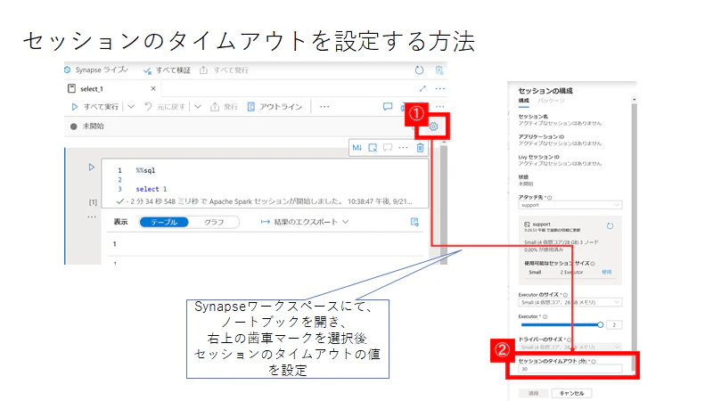Convert cell to Markdown (M↓ icon)
This screenshot has width=713, height=401.
pyautogui.click(x=357, y=148)
